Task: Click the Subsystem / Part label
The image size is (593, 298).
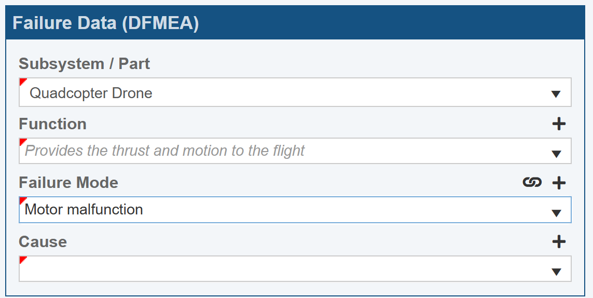Action: (84, 64)
